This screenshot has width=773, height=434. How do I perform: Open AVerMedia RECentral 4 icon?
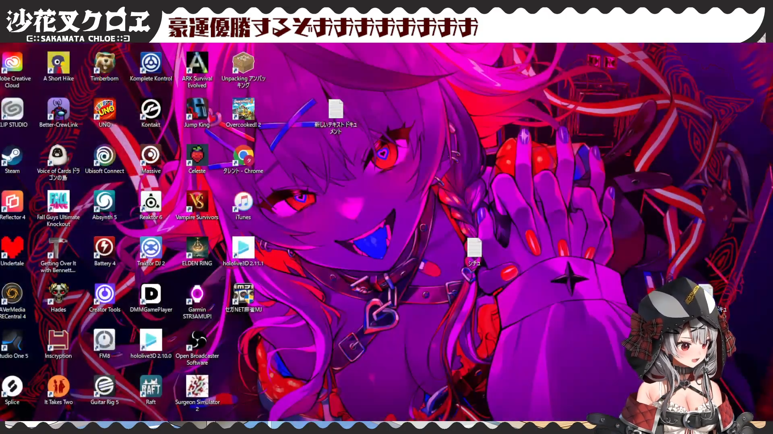pyautogui.click(x=12, y=294)
